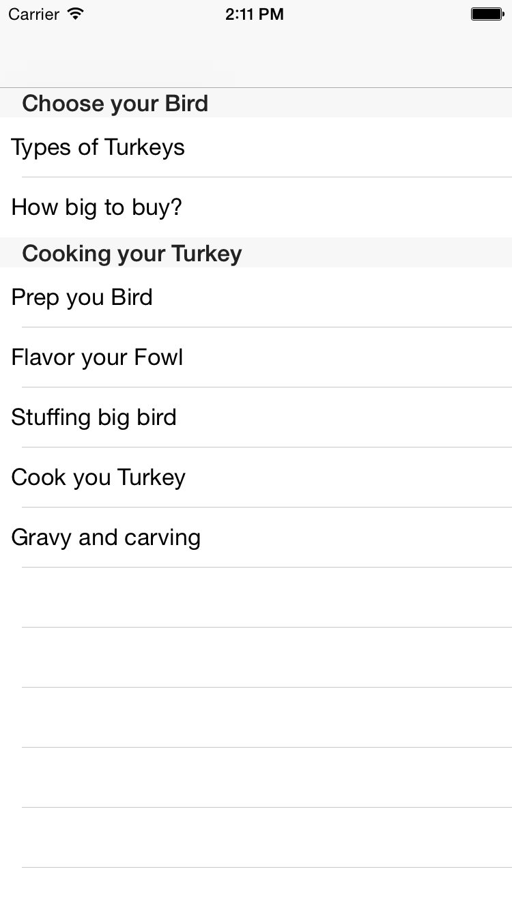512x910 pixels.
Task: Tap fifth empty row below Gravy and carving
Action: point(256,838)
